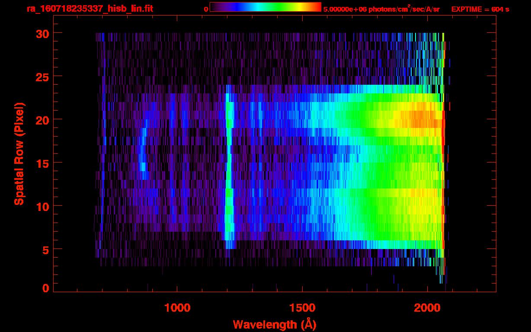Click the colorbar maximum label 5.00000e+06 photons
Viewport: 531px width, 332px height.
[381, 9]
